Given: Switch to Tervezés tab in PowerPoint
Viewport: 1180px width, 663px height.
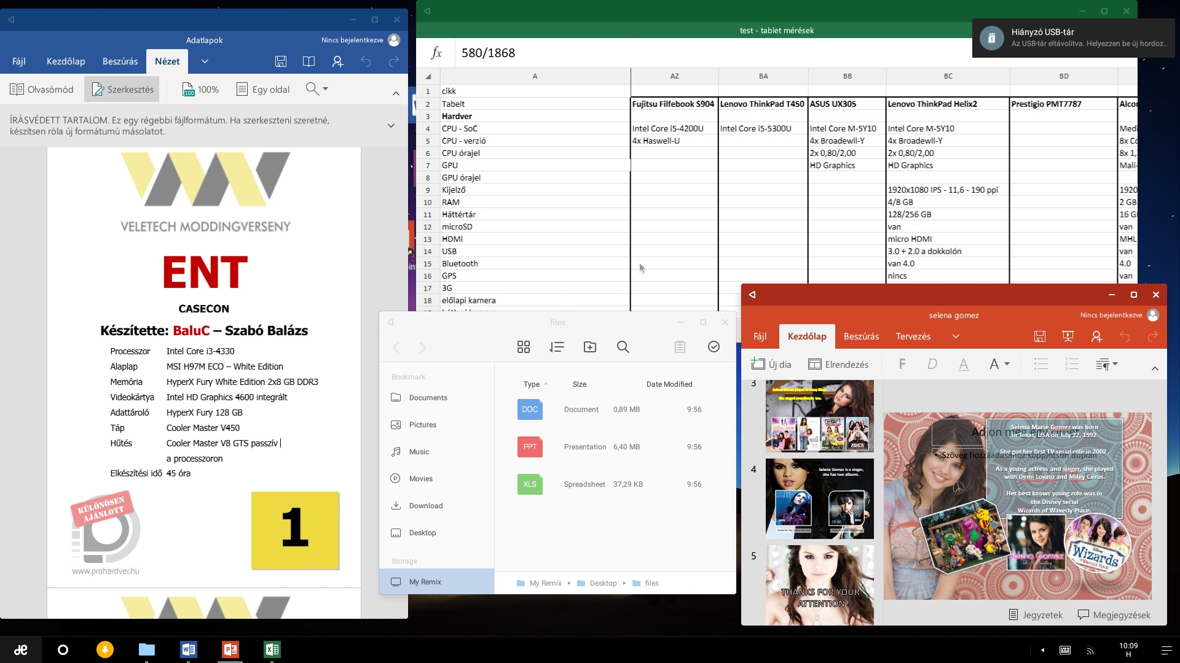Looking at the screenshot, I should pyautogui.click(x=913, y=336).
